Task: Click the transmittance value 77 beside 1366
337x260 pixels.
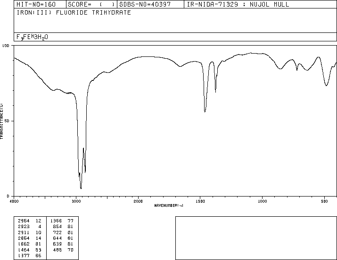Action: point(71,221)
